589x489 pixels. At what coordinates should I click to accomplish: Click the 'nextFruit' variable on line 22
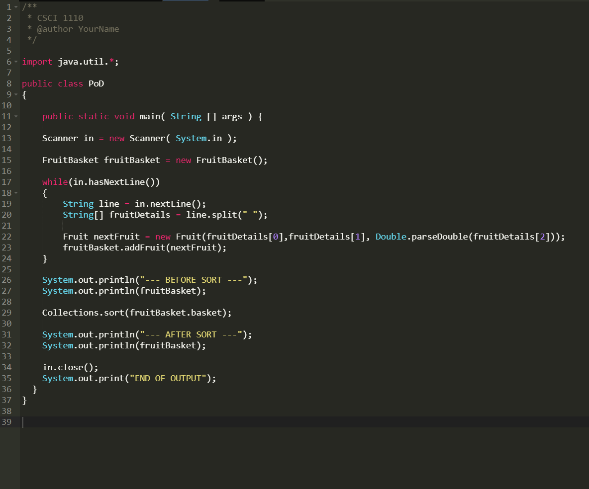[x=116, y=237]
